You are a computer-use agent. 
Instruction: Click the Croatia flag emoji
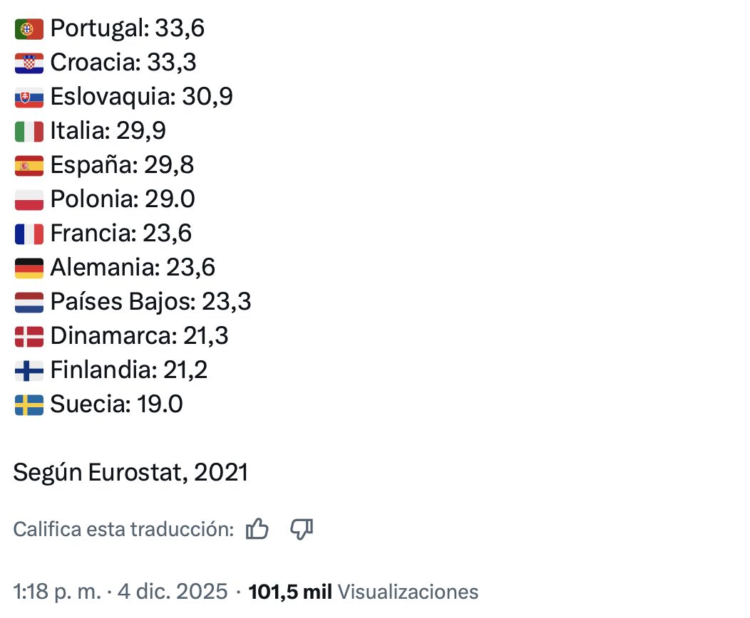29,63
